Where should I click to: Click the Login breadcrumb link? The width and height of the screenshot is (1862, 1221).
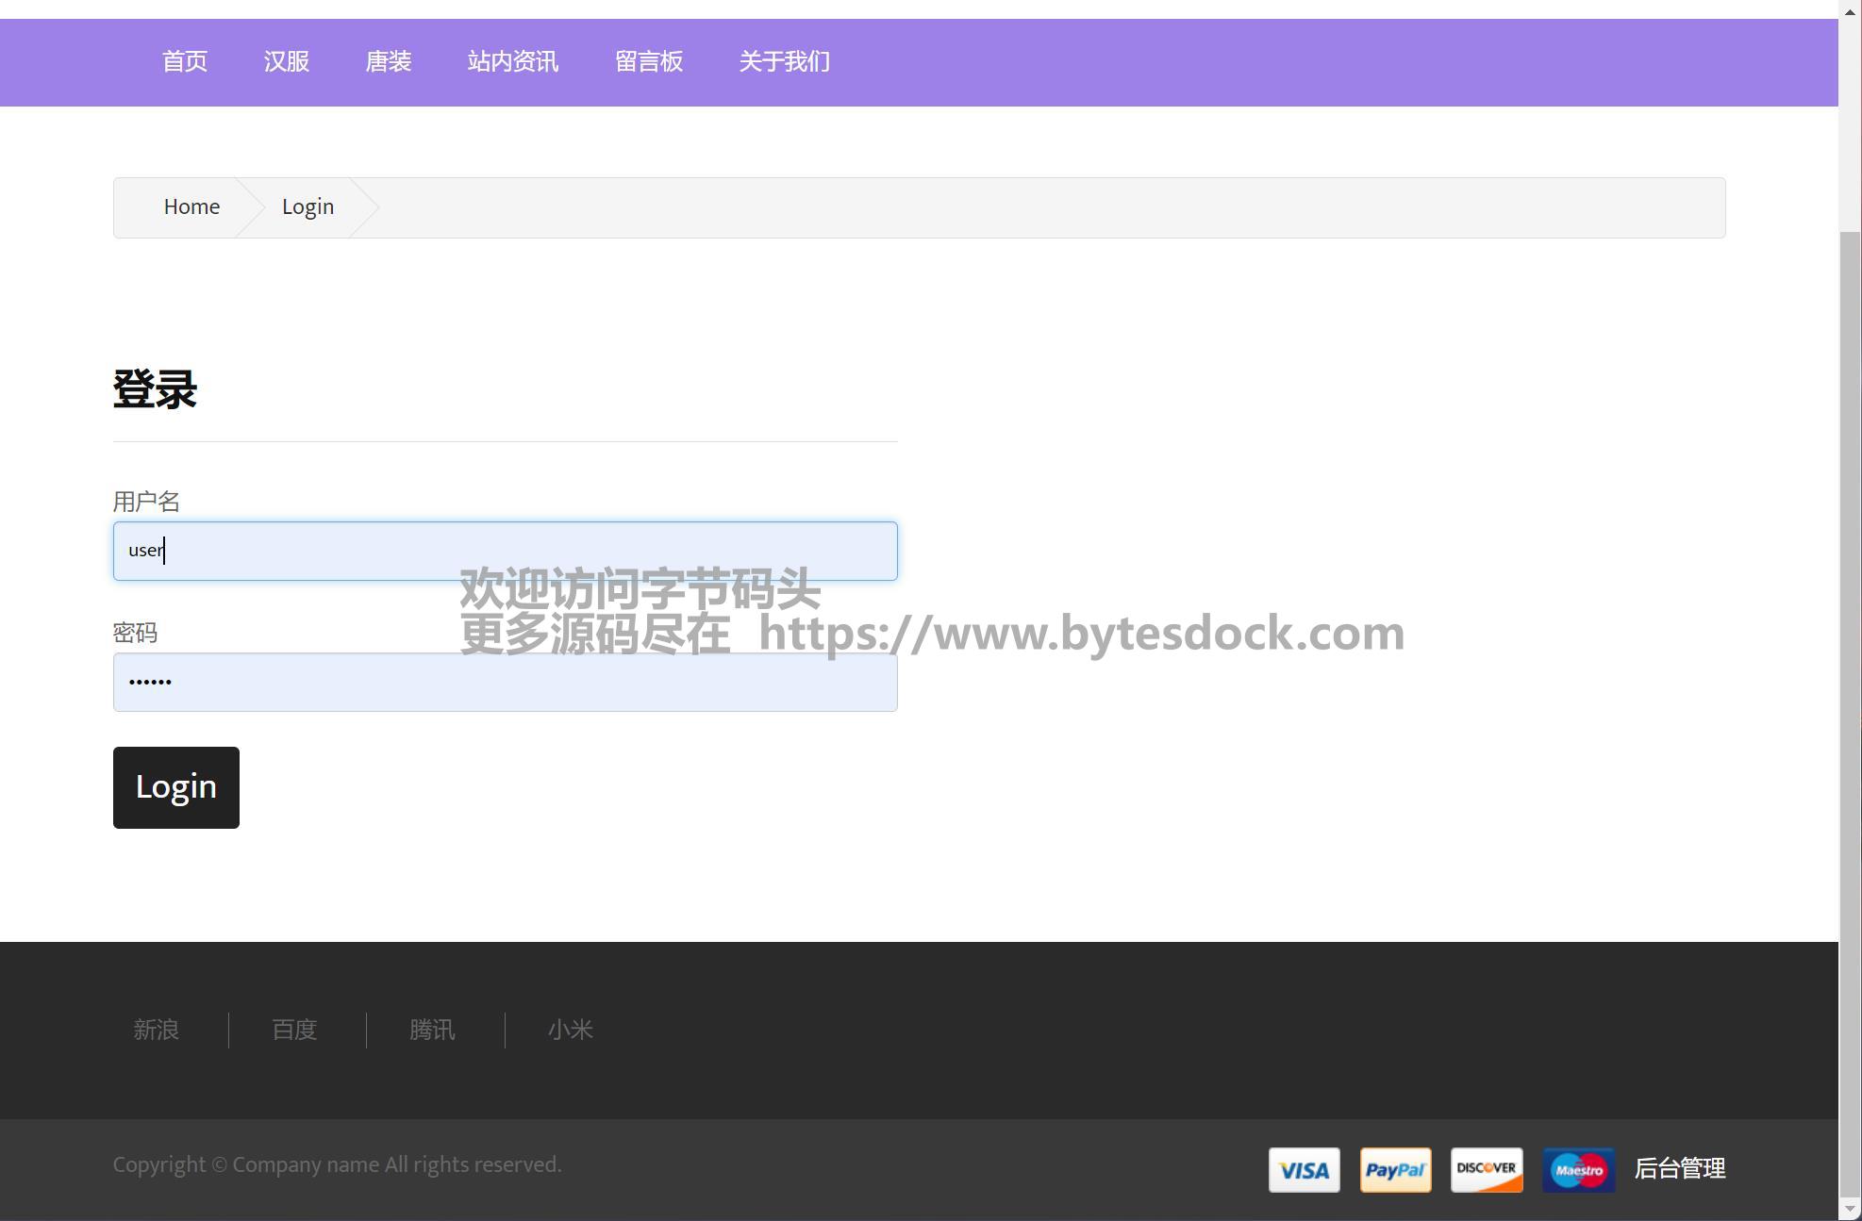coord(308,207)
